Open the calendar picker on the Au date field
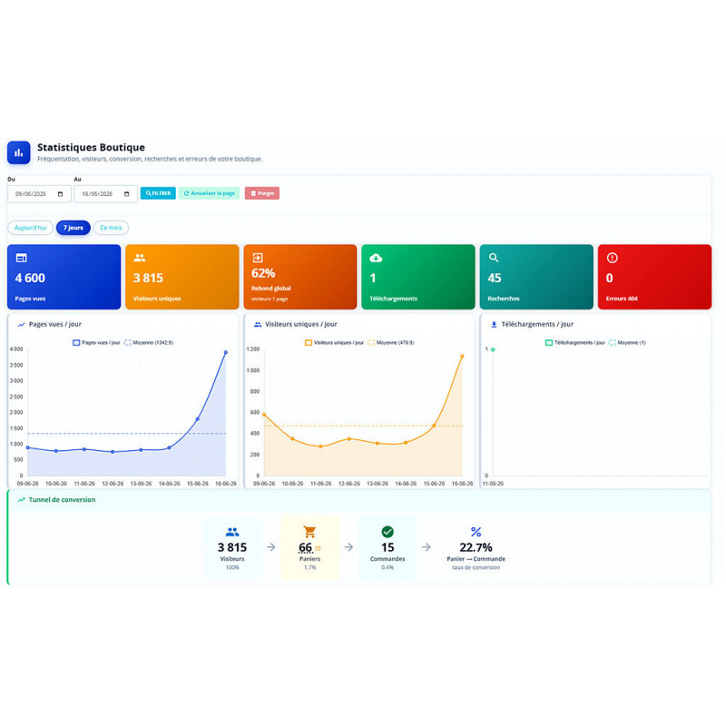 (126, 194)
